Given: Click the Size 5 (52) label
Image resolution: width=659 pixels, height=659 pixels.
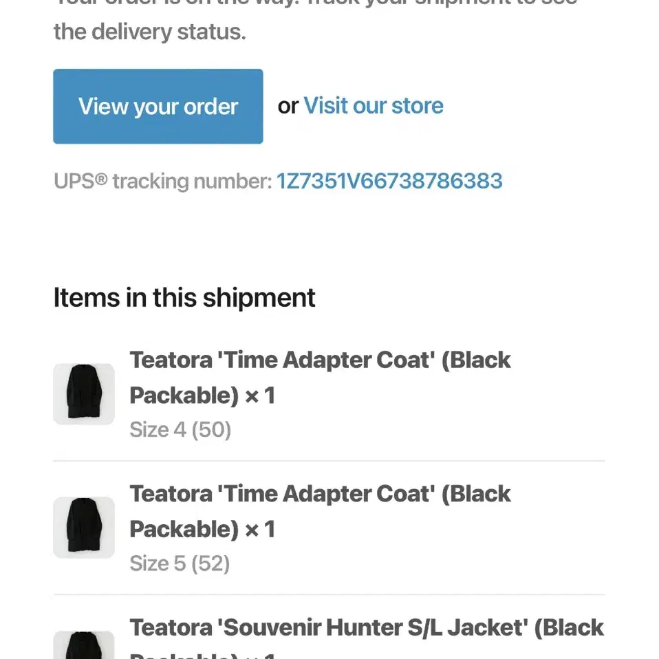Looking at the screenshot, I should point(180,563).
